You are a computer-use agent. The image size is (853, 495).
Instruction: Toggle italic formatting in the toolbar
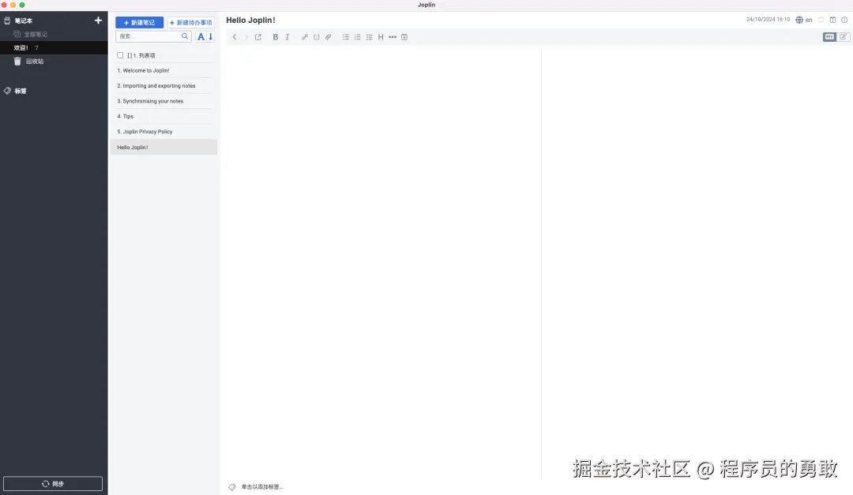[288, 36]
